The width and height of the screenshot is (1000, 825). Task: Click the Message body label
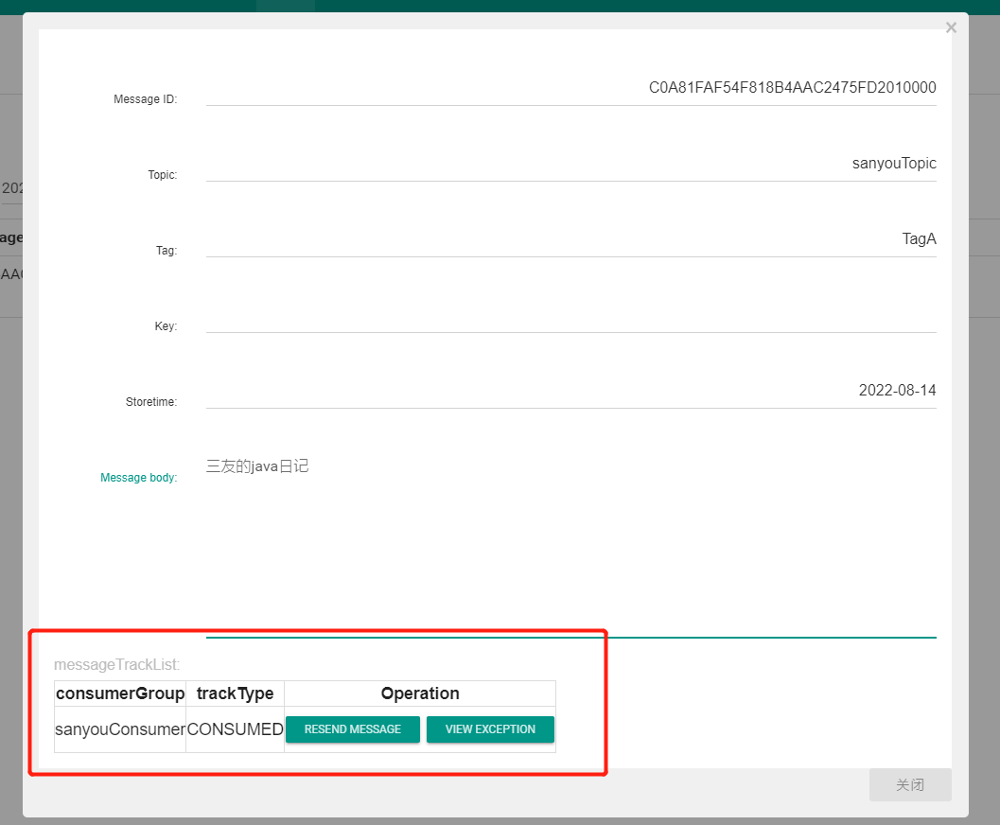click(138, 478)
